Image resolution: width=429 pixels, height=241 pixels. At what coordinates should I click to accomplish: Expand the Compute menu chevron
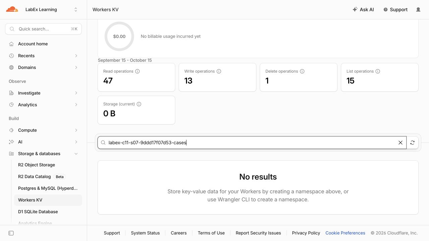click(76, 130)
